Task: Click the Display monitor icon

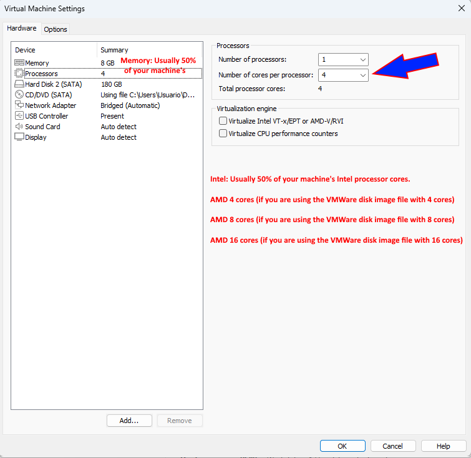Action: point(19,137)
